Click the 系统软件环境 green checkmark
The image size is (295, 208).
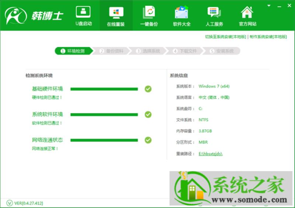148,114
